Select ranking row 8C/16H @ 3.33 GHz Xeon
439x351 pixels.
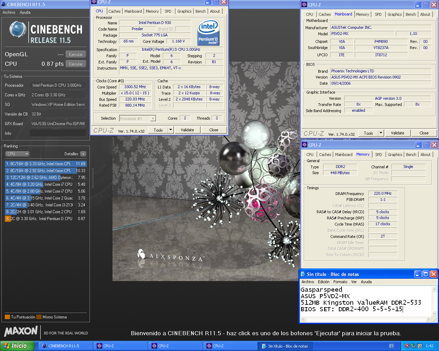click(x=46, y=164)
